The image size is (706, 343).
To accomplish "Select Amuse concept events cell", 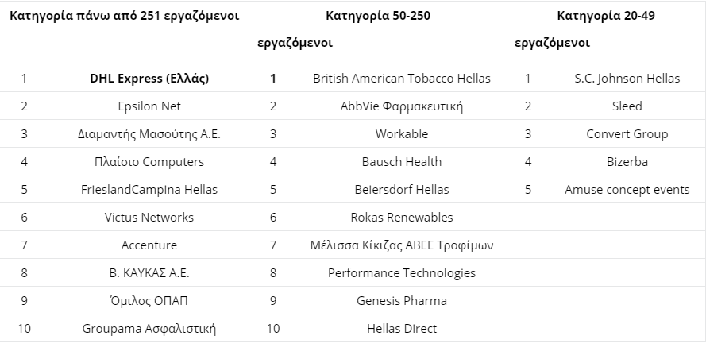I will coord(627,190).
